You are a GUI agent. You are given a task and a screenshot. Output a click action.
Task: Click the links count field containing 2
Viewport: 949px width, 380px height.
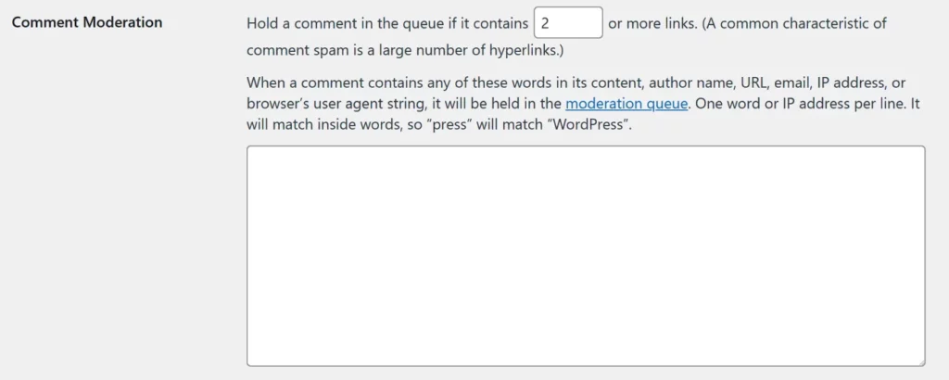[x=568, y=22]
